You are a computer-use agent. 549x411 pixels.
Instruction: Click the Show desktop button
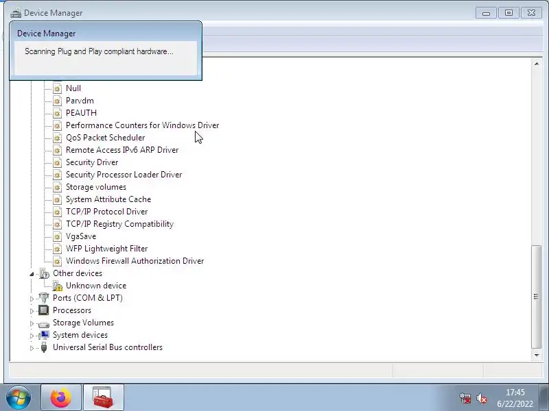click(x=544, y=398)
